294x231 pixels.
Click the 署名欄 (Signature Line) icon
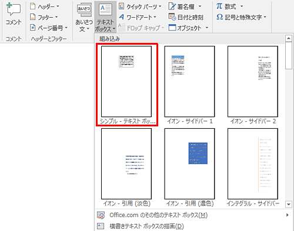click(x=172, y=6)
